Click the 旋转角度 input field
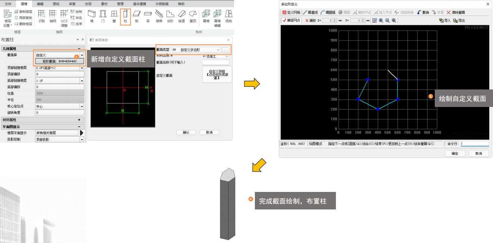This screenshot has height=243, width=493. click(x=59, y=113)
